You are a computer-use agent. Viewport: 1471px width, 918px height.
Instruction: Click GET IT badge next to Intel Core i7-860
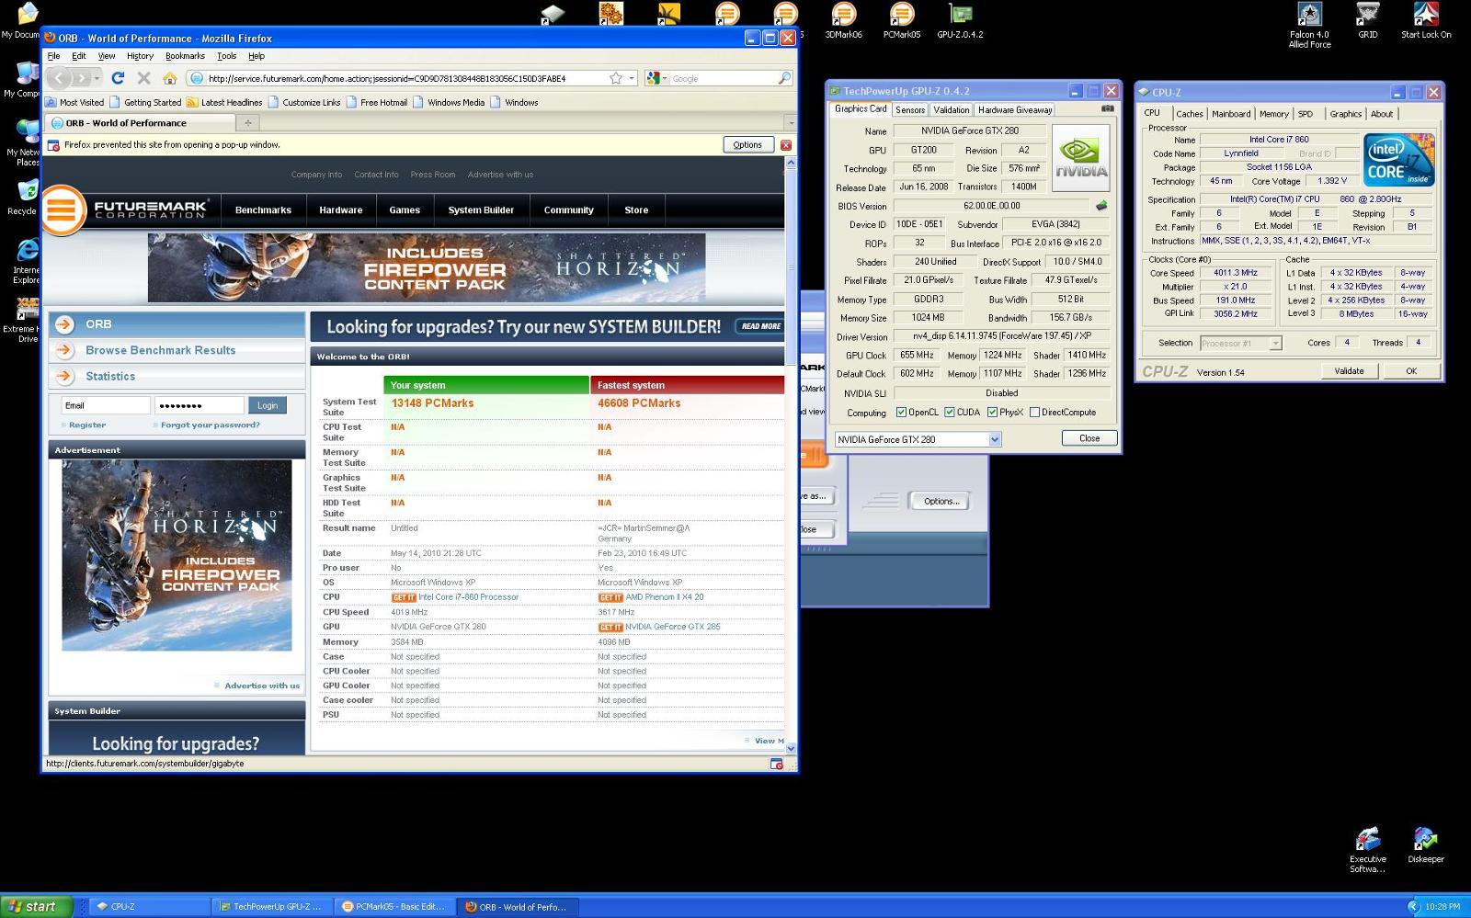[x=404, y=597]
